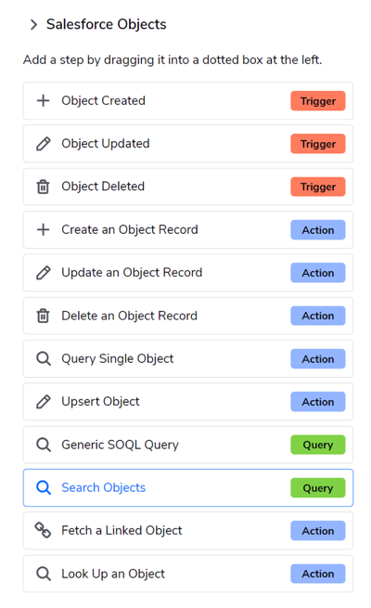Open the Salesforce Objects heading
This screenshot has width=371, height=608.
[x=106, y=24]
